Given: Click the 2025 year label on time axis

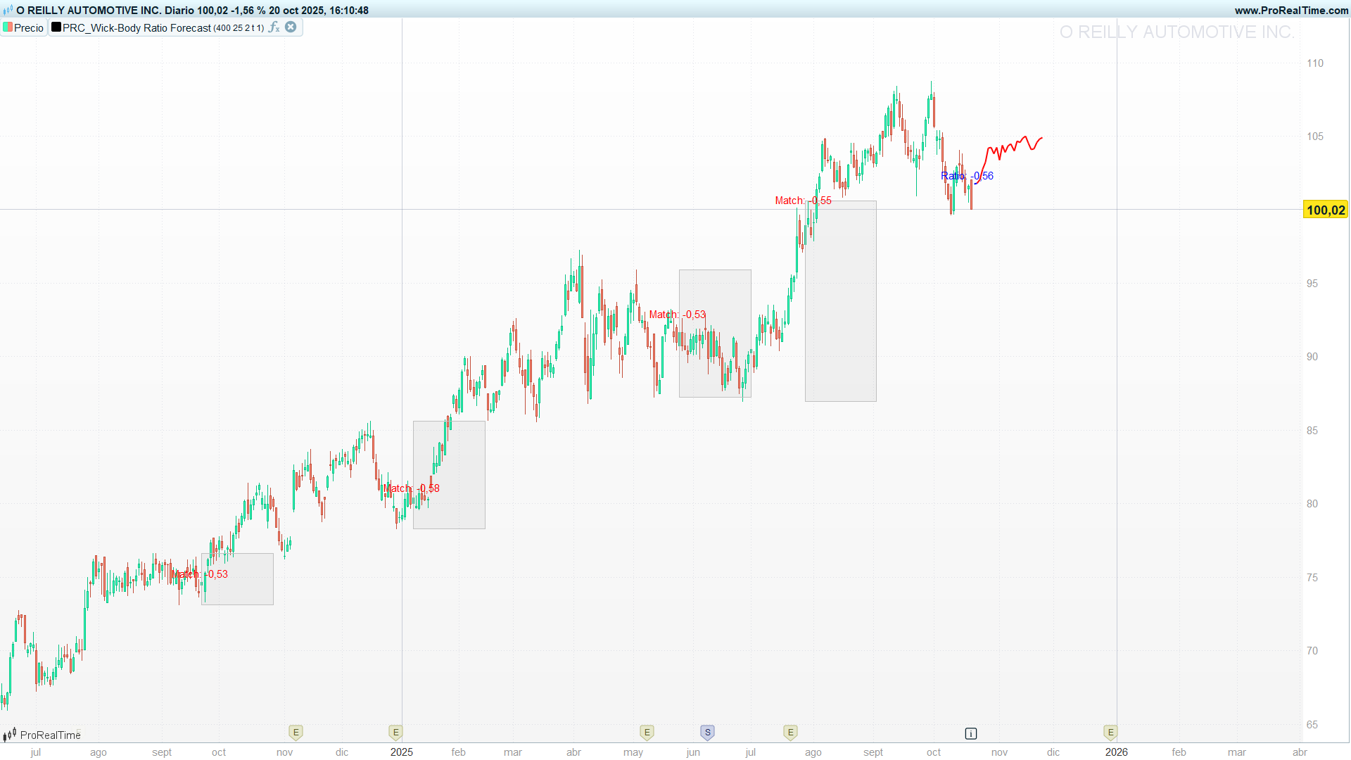Looking at the screenshot, I should click(402, 752).
